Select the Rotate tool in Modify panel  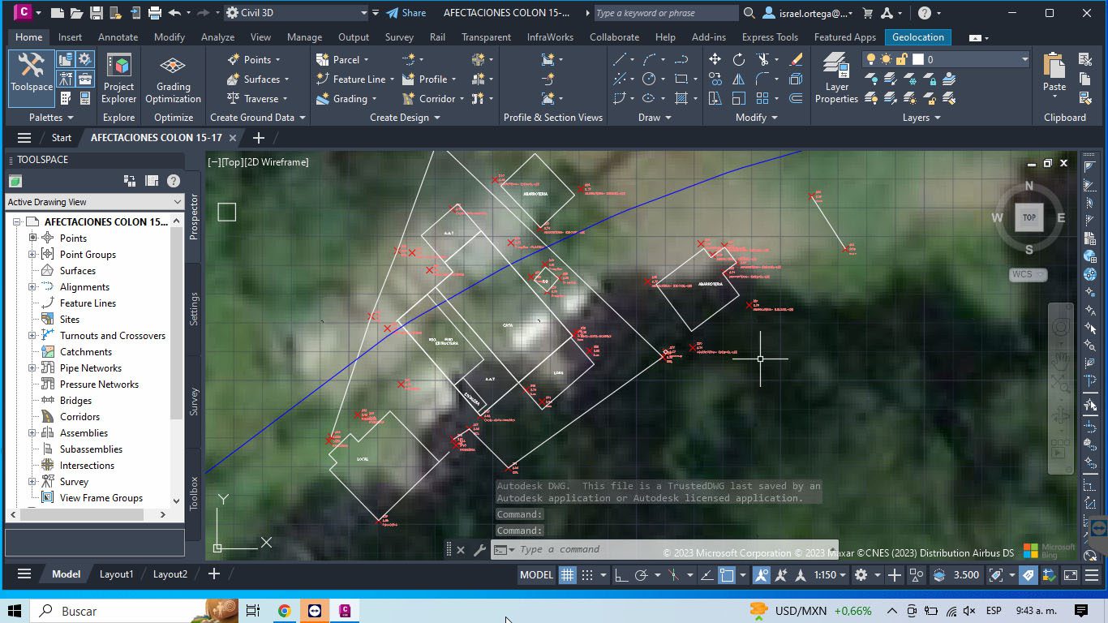pyautogui.click(x=738, y=59)
